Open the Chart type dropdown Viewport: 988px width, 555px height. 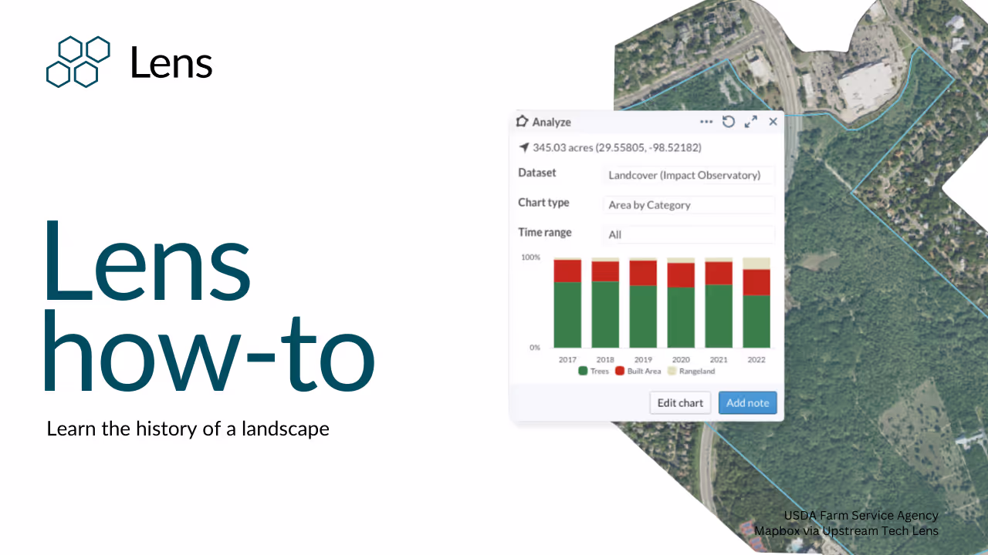pos(689,205)
